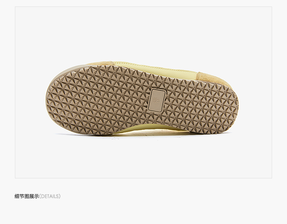Click the product image frame border top
This screenshot has height=224, width=287.
pyautogui.click(x=143, y=7)
